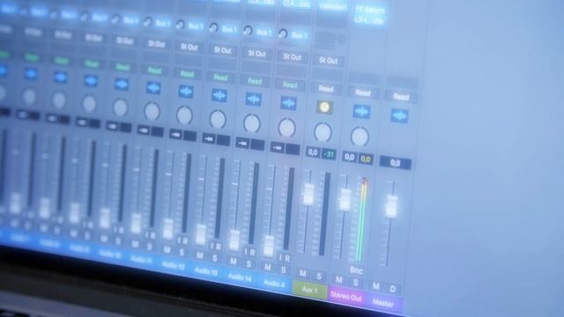Viewport: 564px width, 317px height.
Task: Enable input monitoring on Audio 14
Action: tap(246, 252)
